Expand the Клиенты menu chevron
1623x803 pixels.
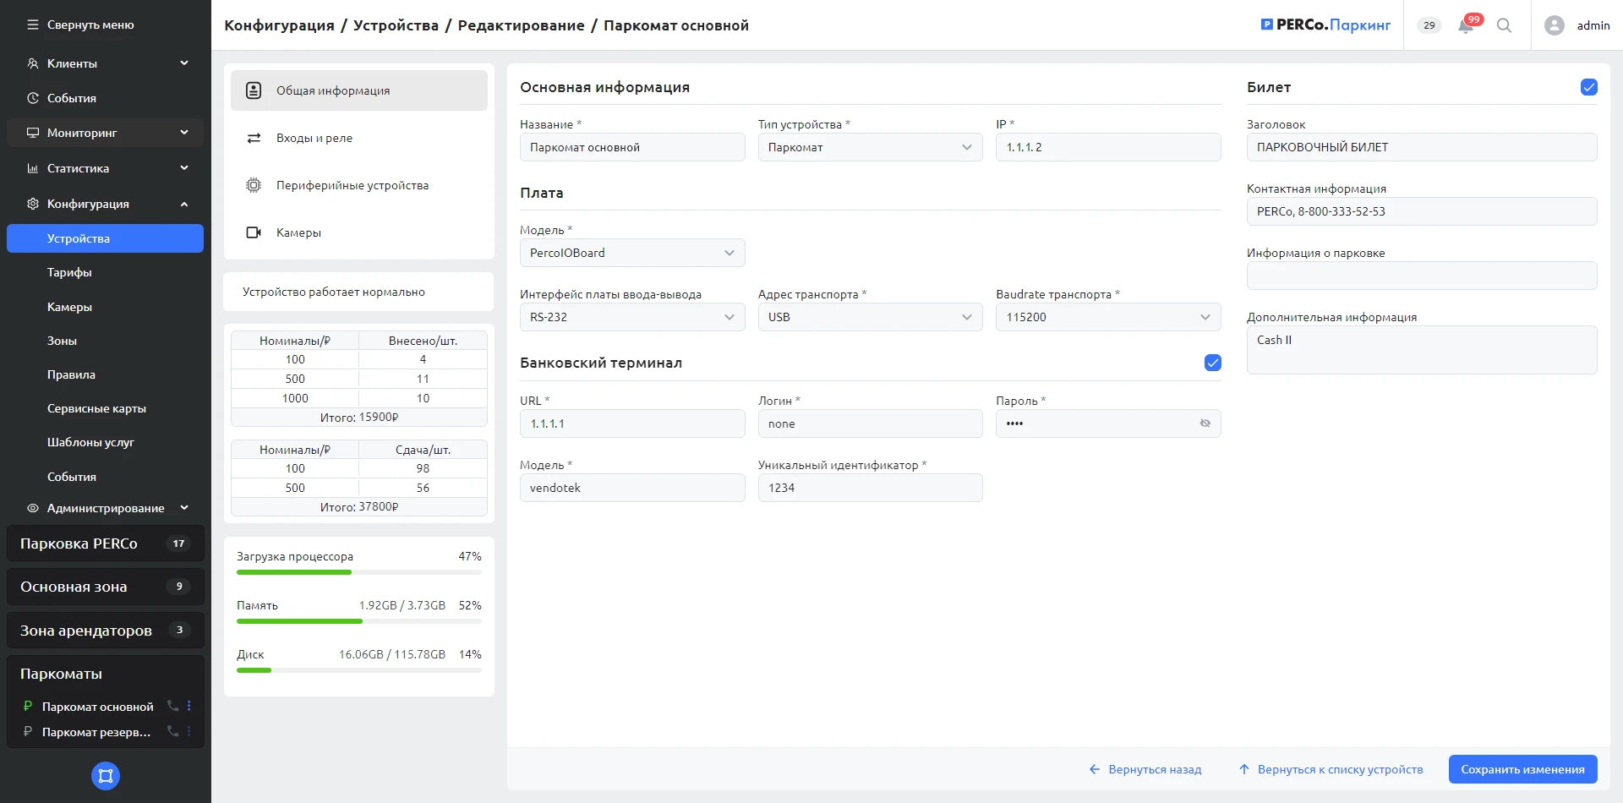tap(184, 63)
